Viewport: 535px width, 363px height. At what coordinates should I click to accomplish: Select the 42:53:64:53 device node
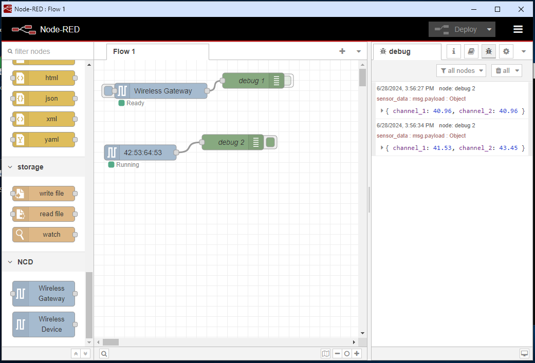(140, 152)
